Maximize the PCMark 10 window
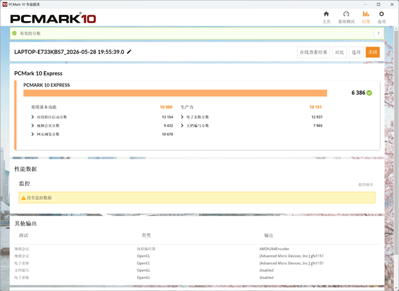 [x=379, y=4]
